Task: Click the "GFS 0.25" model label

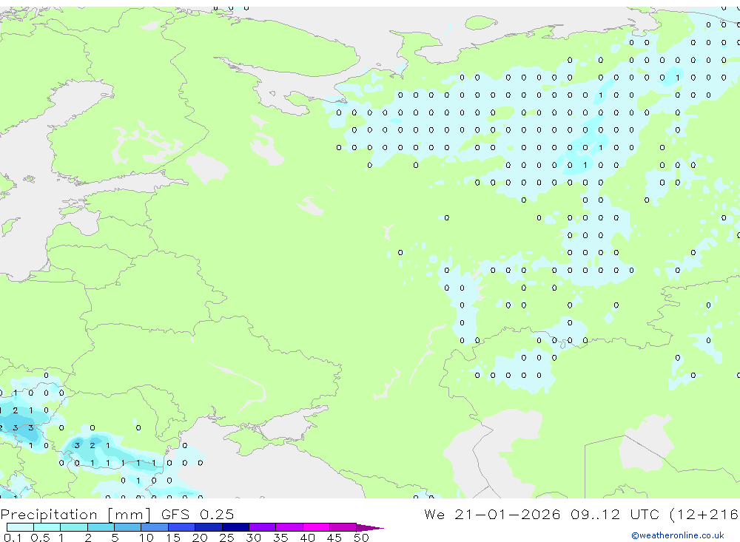Action: pyautogui.click(x=198, y=514)
